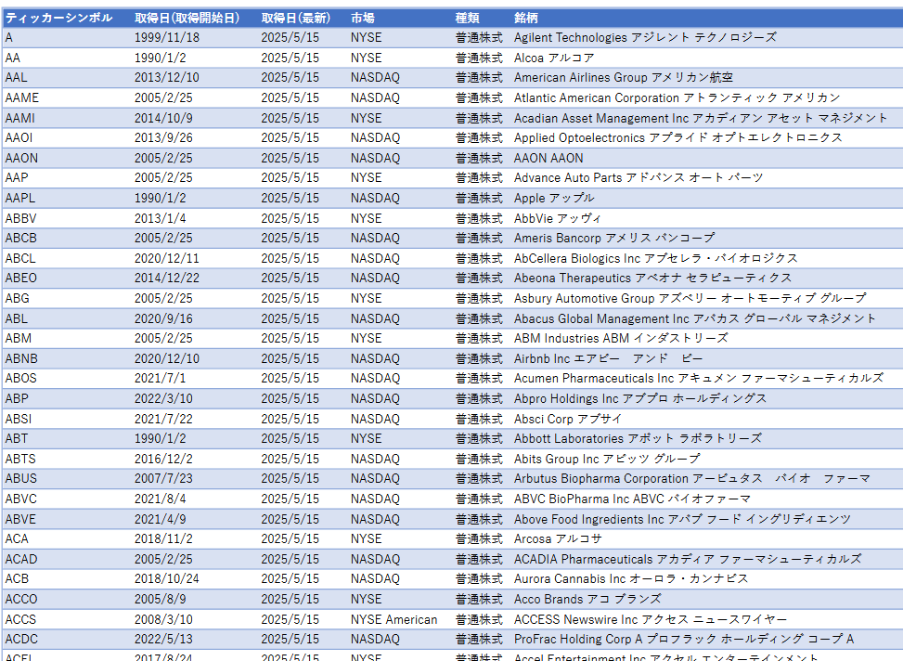903x661 pixels.
Task: Select the ABVC BioPharma Inc name cell
Action: point(632,499)
